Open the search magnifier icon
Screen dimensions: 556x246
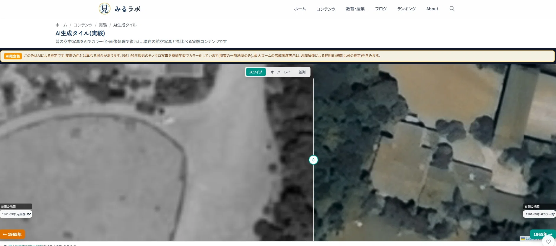tap(452, 9)
